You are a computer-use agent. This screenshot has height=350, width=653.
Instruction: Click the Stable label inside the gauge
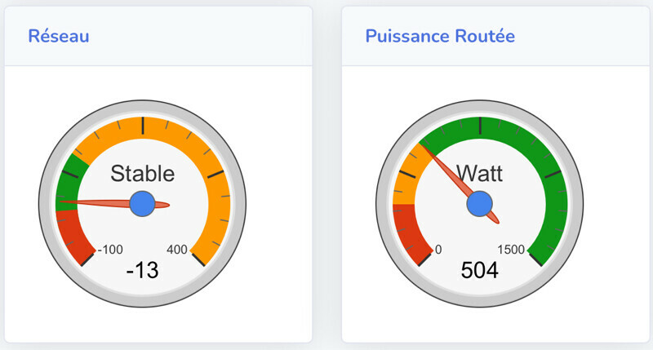tap(142, 173)
